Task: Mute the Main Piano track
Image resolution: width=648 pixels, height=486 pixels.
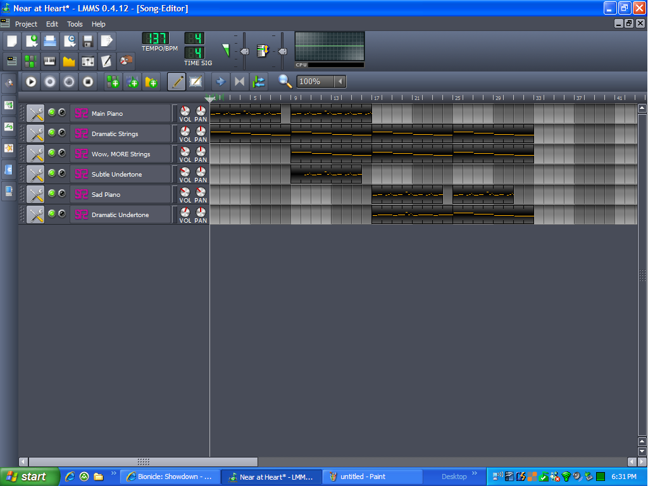Action: [x=52, y=113]
